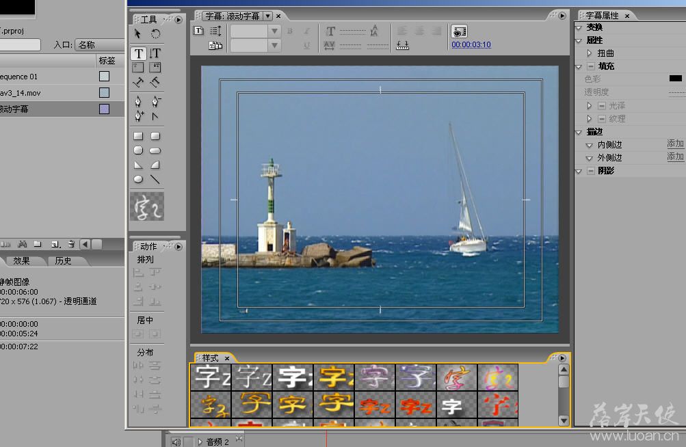Toggle the 音频 2 track speaker icon
This screenshot has width=686, height=447.
click(x=176, y=442)
